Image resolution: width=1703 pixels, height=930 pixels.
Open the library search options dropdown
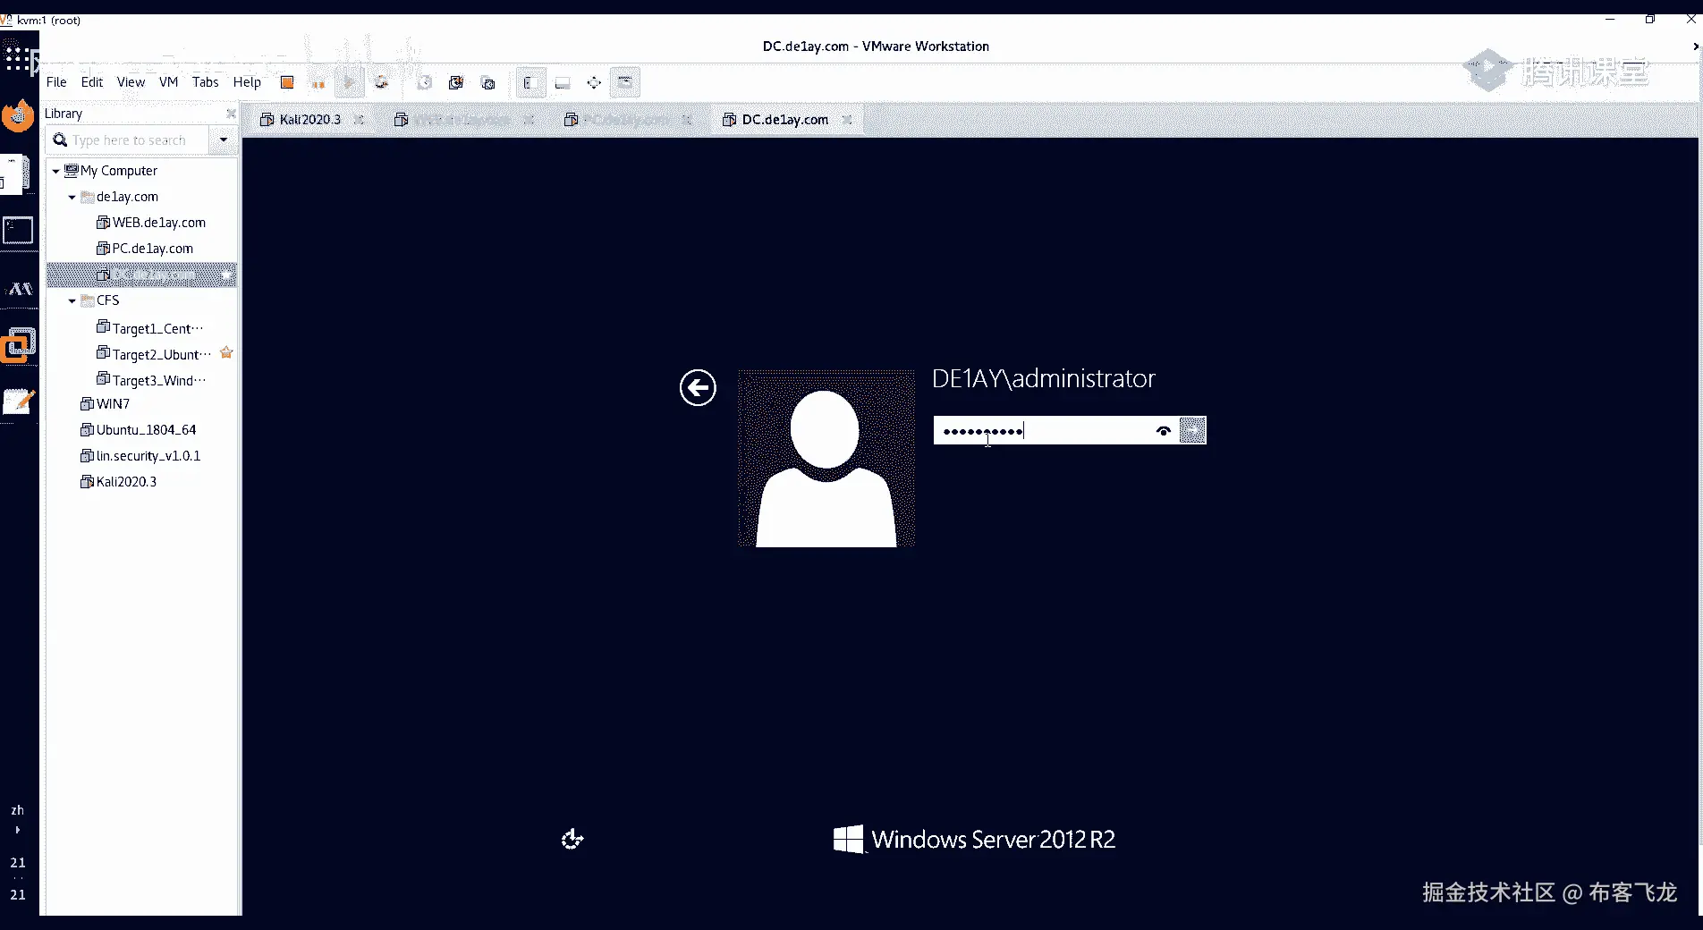[x=224, y=140]
